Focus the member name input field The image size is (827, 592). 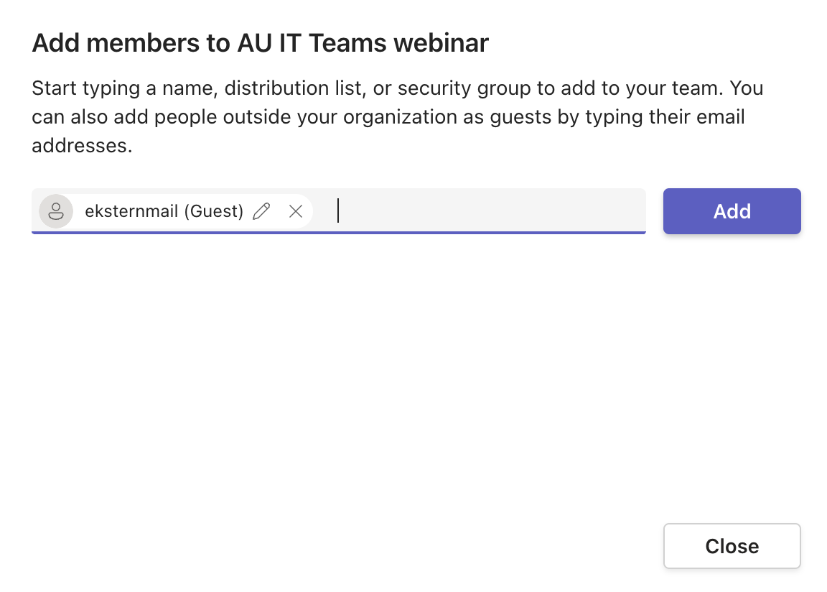pyautogui.click(x=339, y=211)
